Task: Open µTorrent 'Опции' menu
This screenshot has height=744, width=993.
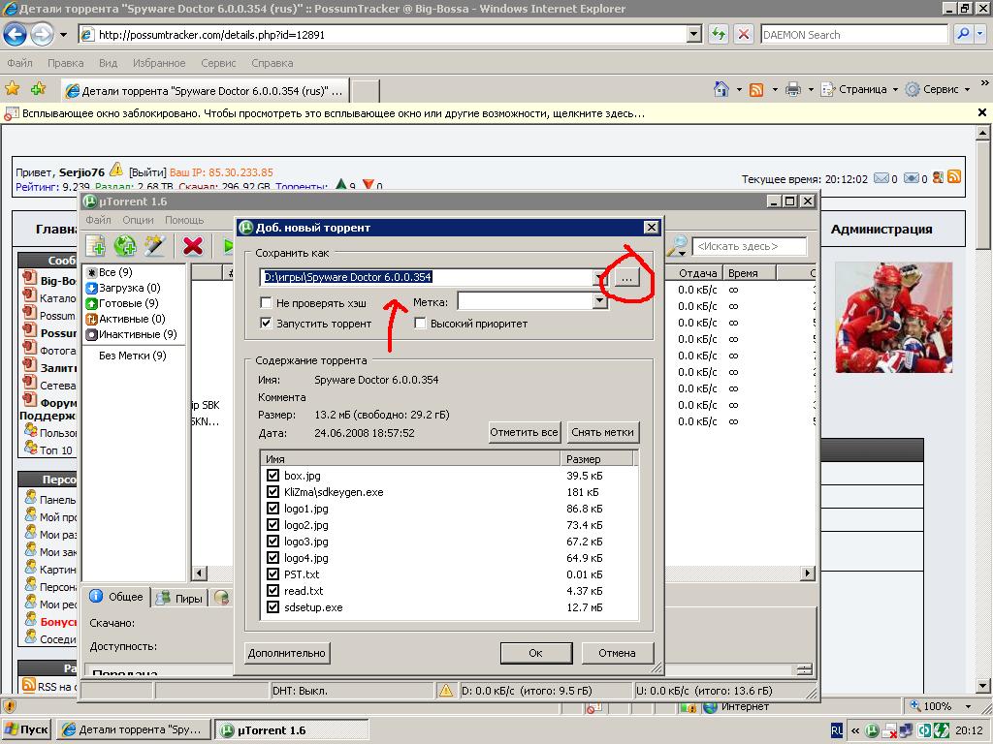Action: [138, 220]
